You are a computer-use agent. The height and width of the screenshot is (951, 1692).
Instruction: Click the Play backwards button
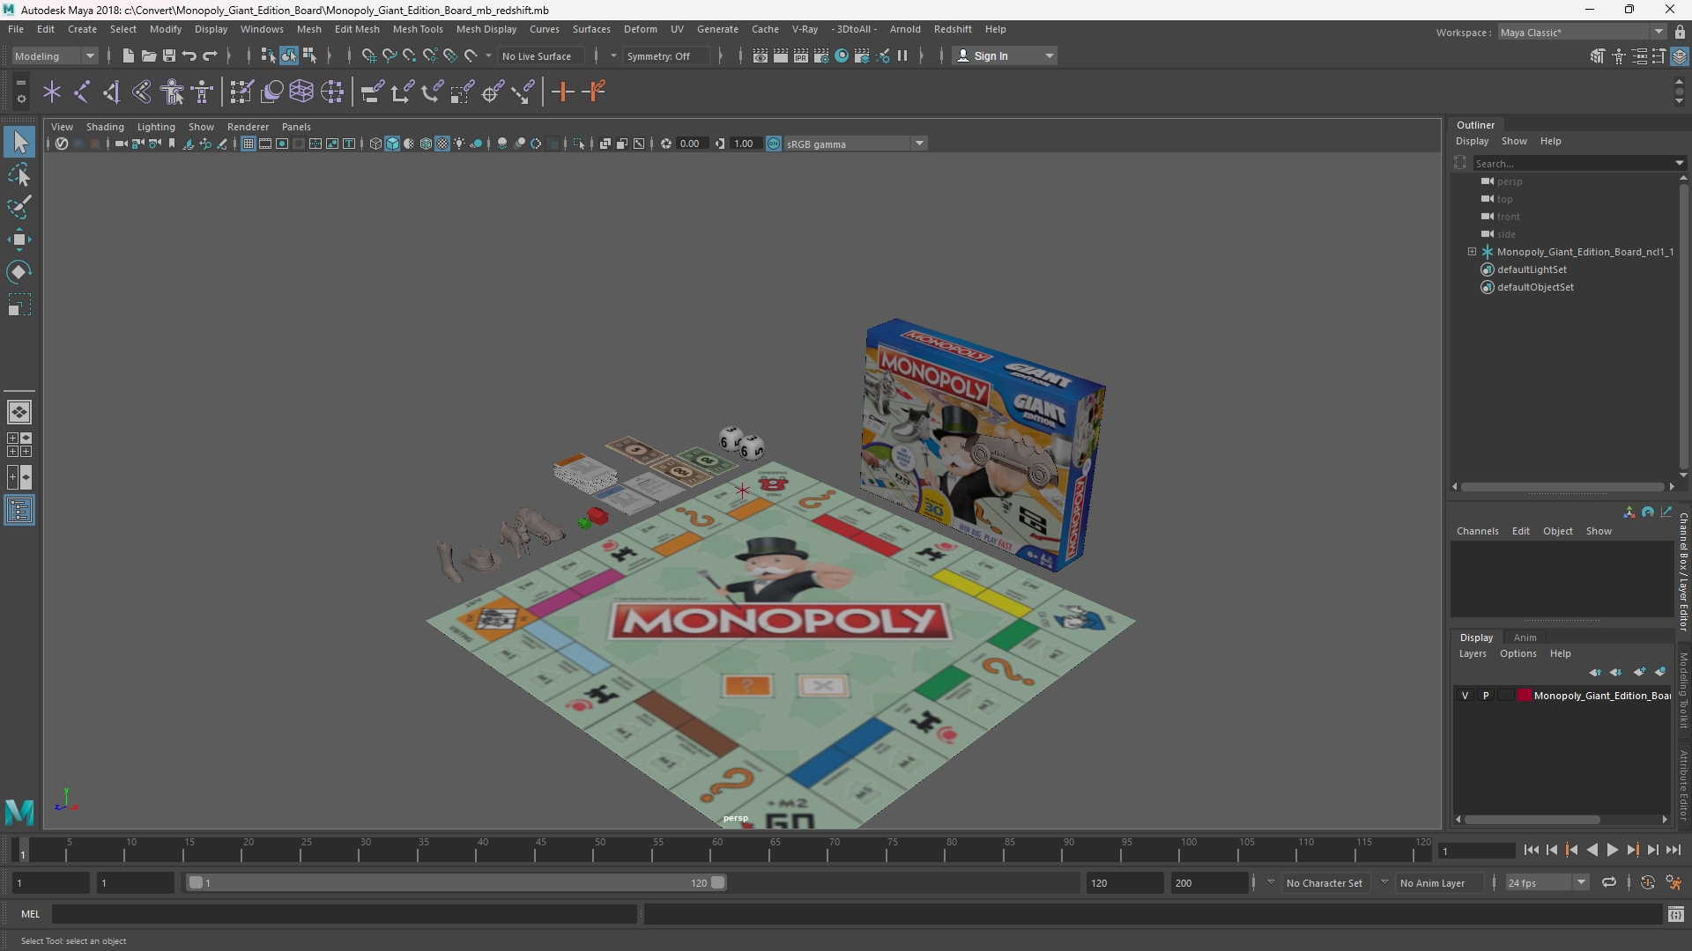[1592, 850]
